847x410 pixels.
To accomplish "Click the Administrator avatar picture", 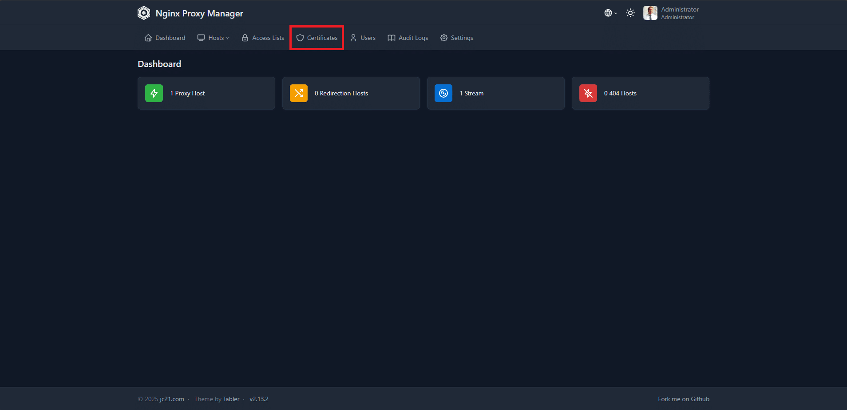I will (x=650, y=13).
